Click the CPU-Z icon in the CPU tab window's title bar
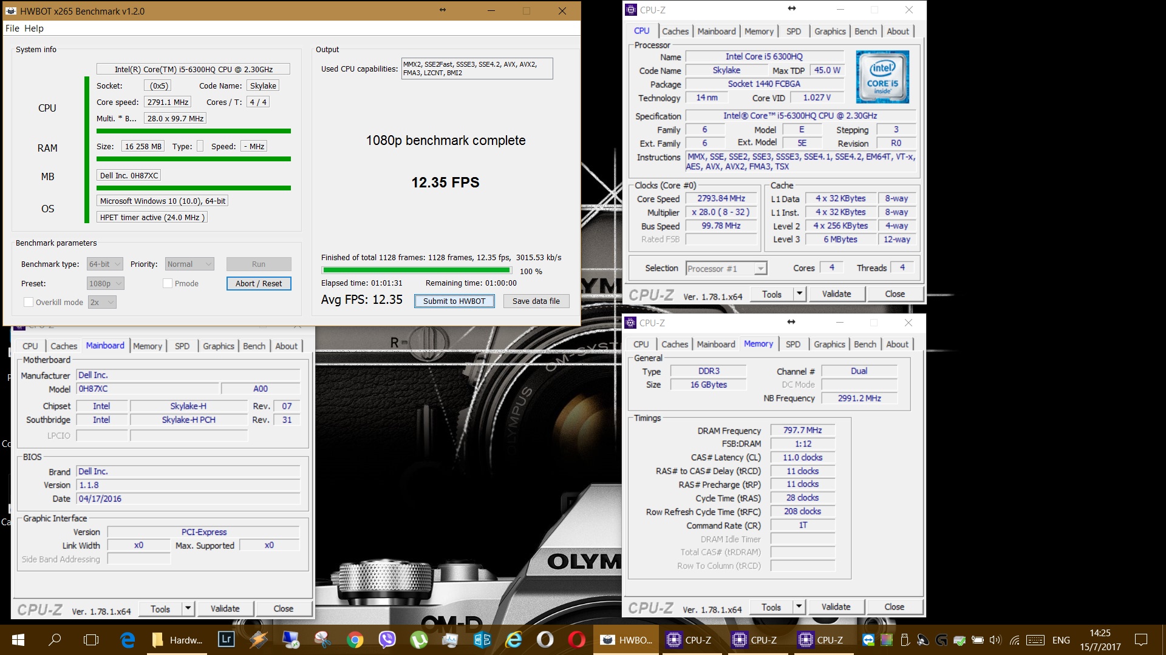This screenshot has height=655, width=1166. point(631,10)
